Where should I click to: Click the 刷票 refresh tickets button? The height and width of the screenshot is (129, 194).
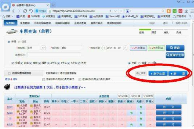pos(178,73)
